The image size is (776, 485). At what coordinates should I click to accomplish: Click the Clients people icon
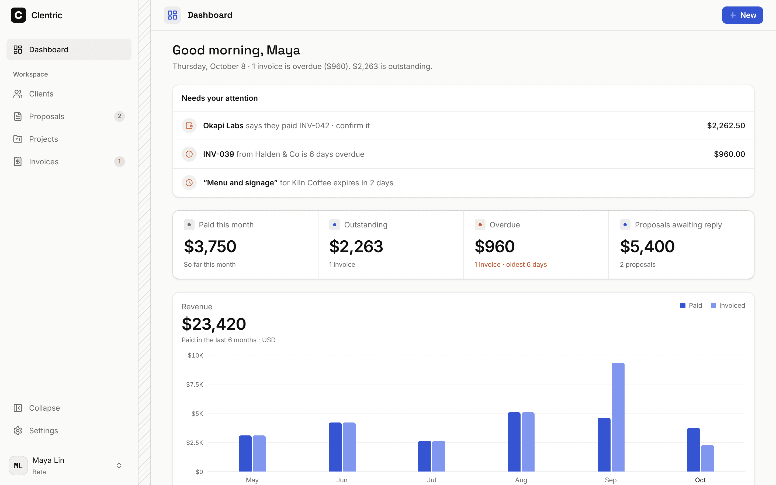click(x=18, y=94)
